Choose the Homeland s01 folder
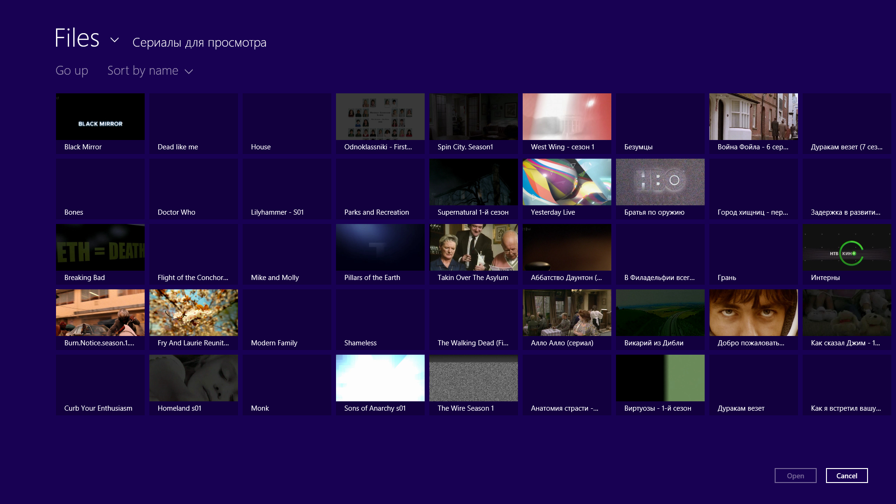Viewport: 896px width, 504px height. pos(193,385)
